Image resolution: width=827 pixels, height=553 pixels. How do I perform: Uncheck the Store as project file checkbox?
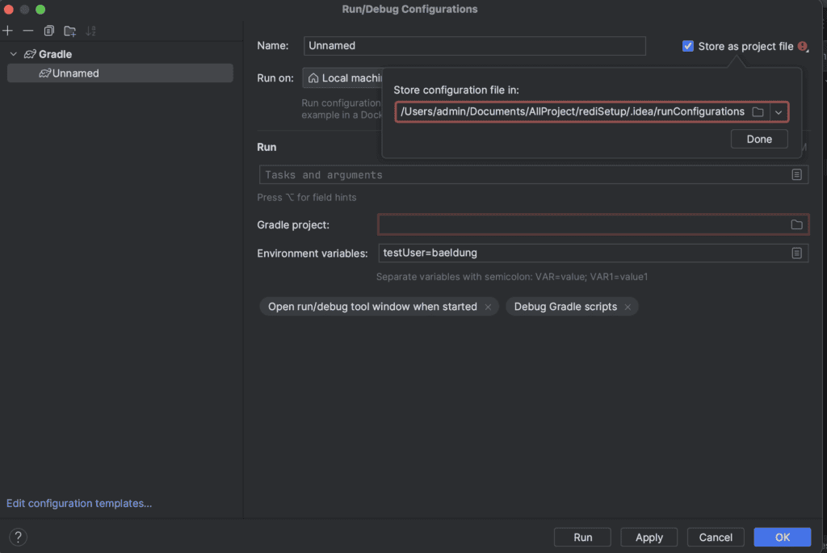(x=688, y=46)
